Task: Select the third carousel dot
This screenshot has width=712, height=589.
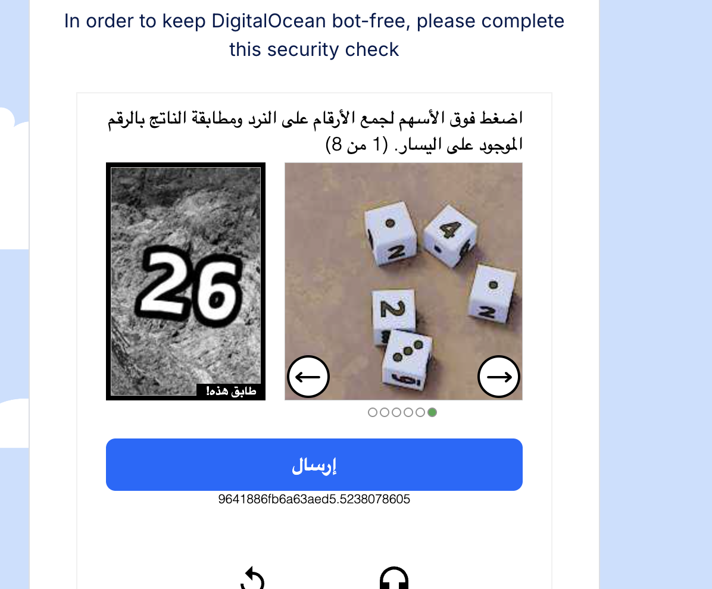Action: coord(396,412)
